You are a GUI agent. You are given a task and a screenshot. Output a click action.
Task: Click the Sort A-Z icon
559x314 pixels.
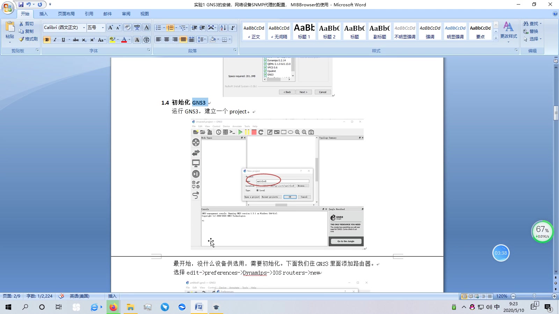(223, 28)
